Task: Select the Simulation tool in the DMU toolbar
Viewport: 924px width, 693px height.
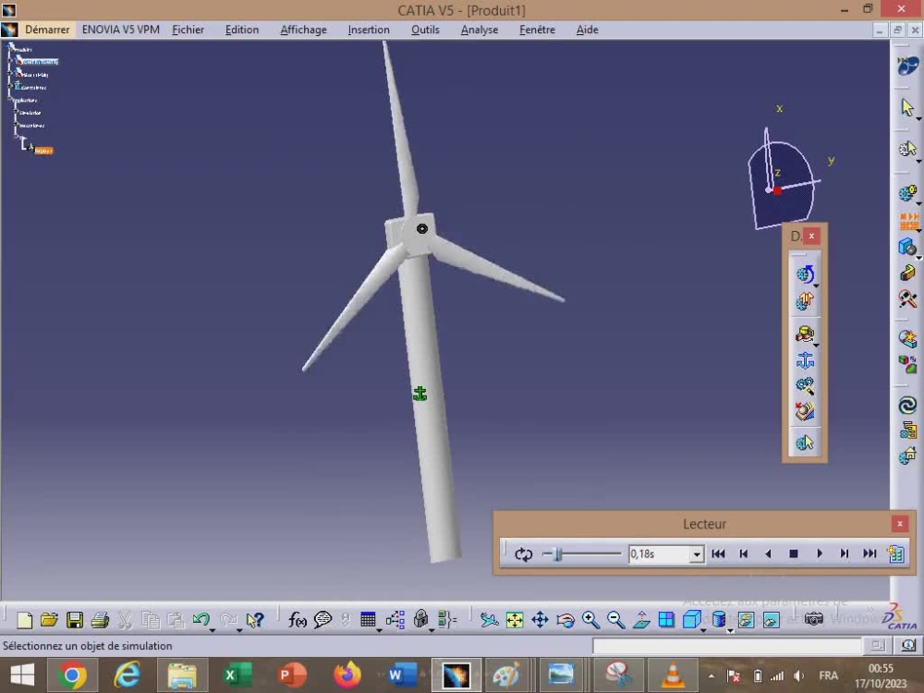Action: (806, 272)
